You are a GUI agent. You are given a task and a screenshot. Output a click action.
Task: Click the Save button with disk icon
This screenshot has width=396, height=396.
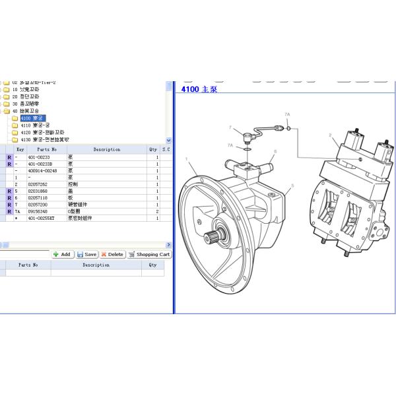[87, 254]
